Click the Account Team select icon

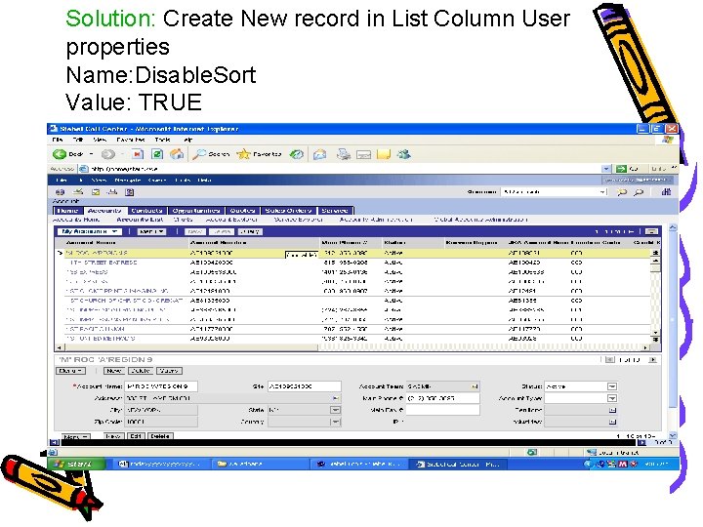475,386
